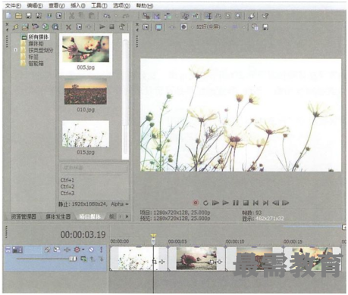Toggle Split Screen View in preview toolbar

pyautogui.click(x=183, y=27)
